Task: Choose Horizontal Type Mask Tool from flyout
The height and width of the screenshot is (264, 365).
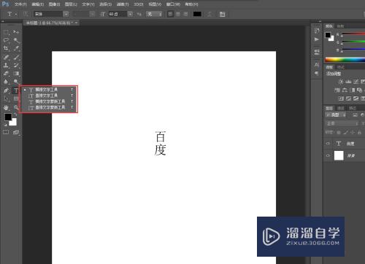Action: coord(49,101)
